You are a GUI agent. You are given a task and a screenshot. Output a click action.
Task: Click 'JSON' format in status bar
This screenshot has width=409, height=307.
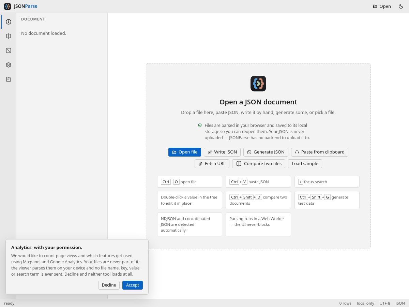(400, 303)
